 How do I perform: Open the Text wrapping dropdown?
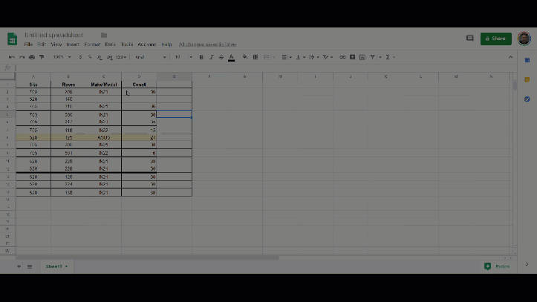point(314,57)
